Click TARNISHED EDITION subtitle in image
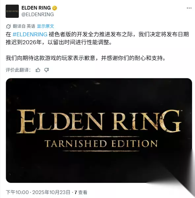The height and width of the screenshot is (198, 195). point(101,144)
